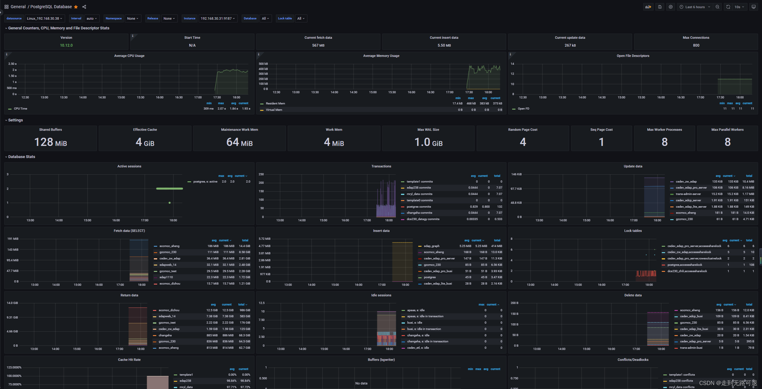Toggle Open FD legend series
Viewport: 762px width, 389px height.
[523, 109]
